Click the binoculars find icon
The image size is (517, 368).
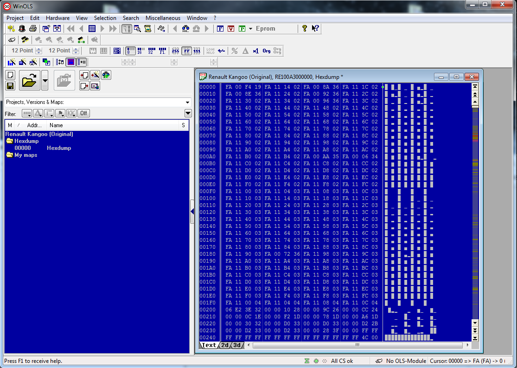[x=185, y=29]
